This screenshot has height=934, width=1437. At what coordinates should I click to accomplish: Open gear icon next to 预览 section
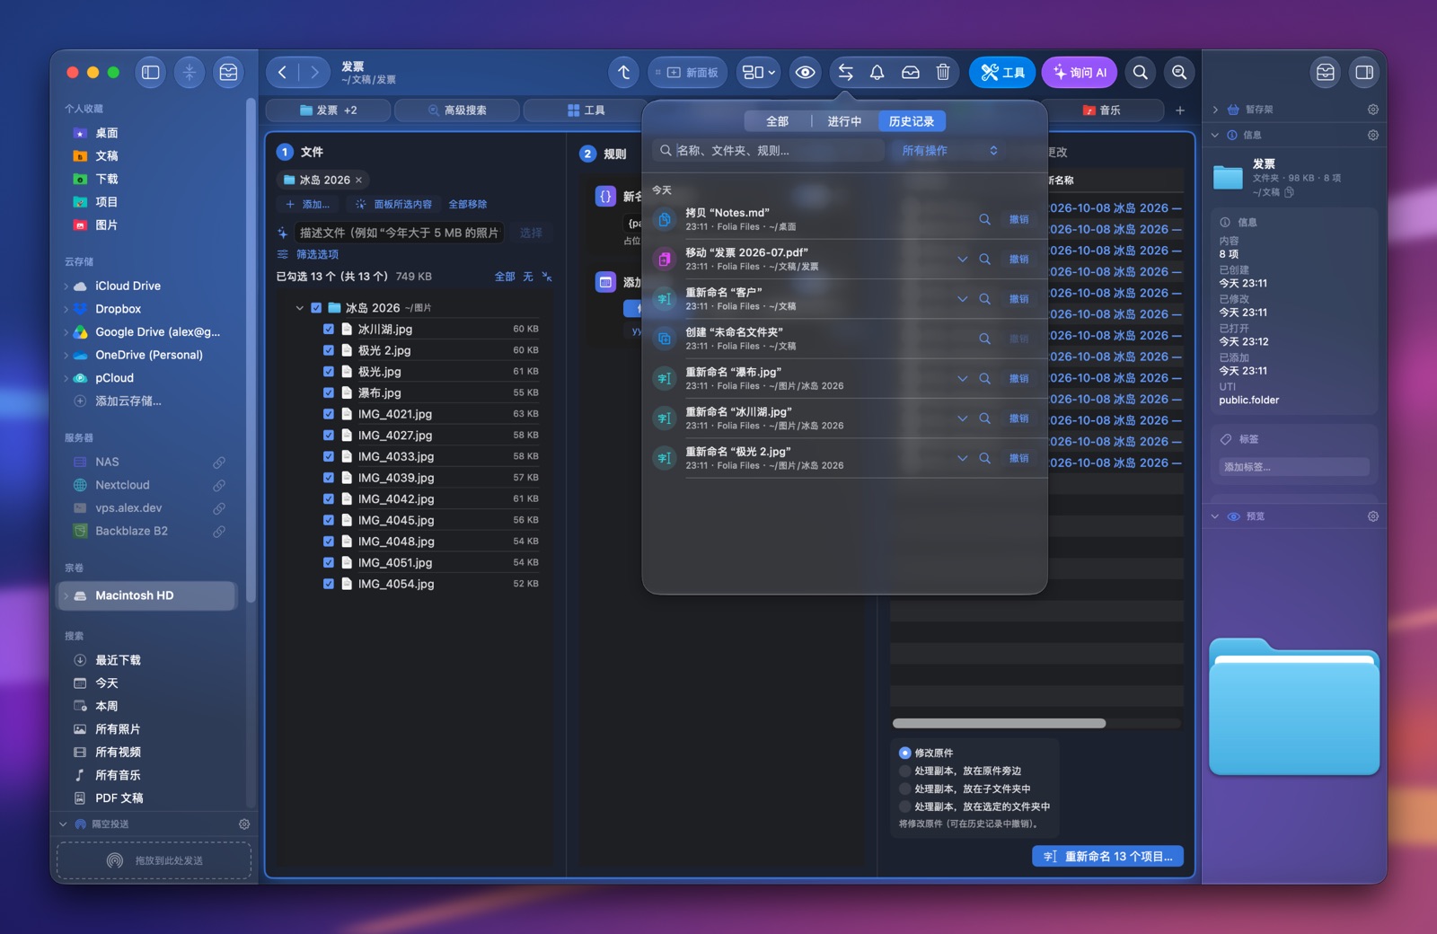(x=1373, y=516)
